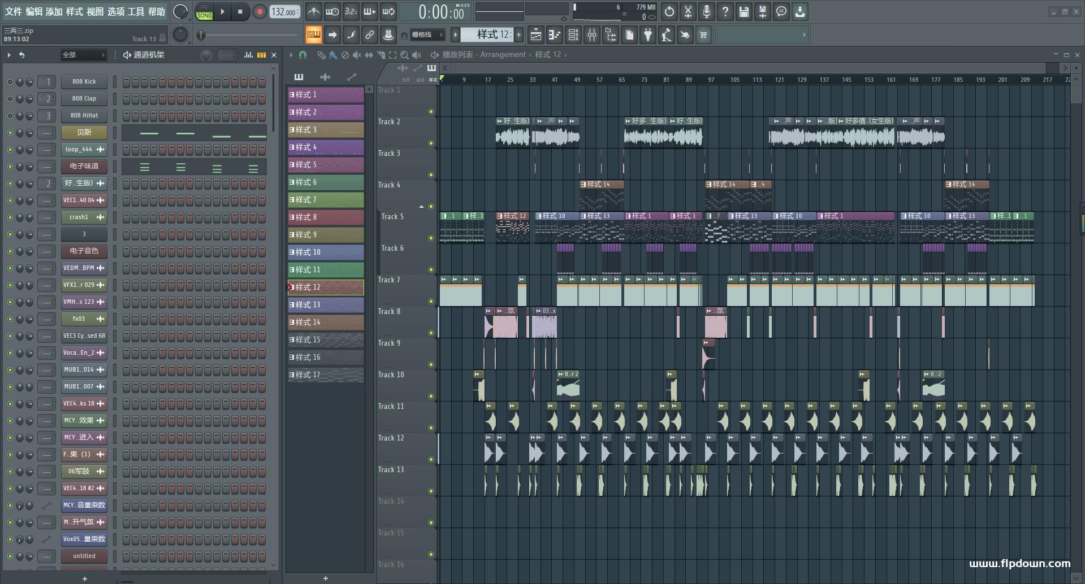Open the Playlist window icon

pyautogui.click(x=535, y=35)
